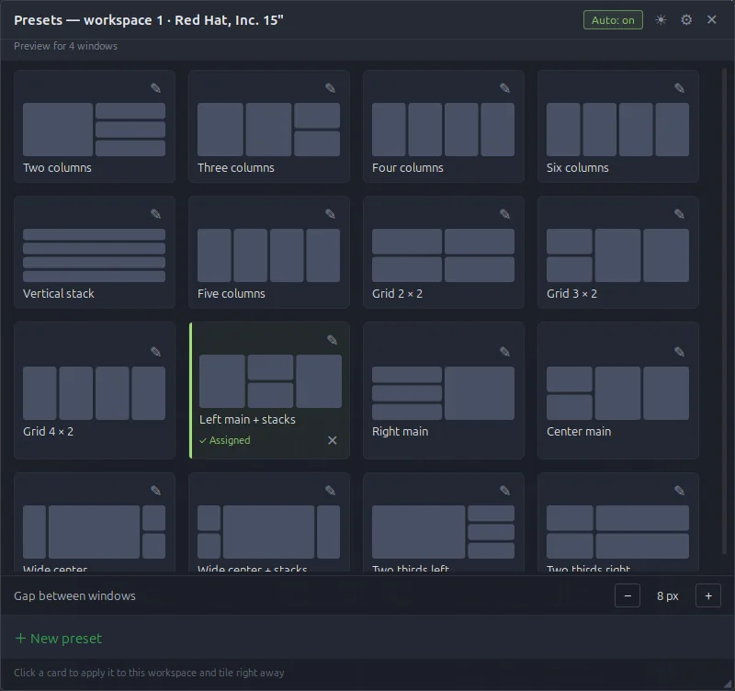Edit the Two columns preset
This screenshot has width=735, height=691.
coord(155,88)
